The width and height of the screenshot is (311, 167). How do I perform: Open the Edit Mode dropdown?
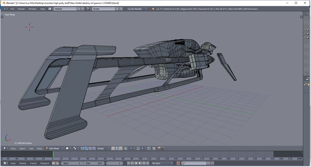point(54,149)
